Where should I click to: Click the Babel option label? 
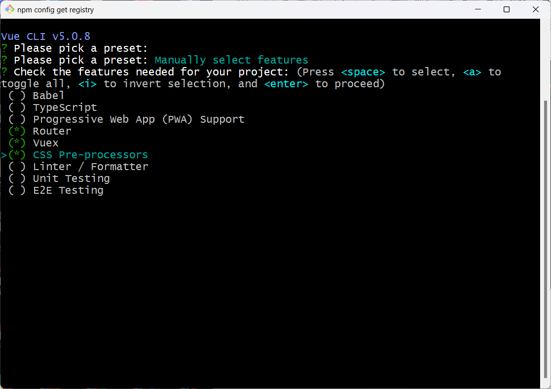click(48, 96)
